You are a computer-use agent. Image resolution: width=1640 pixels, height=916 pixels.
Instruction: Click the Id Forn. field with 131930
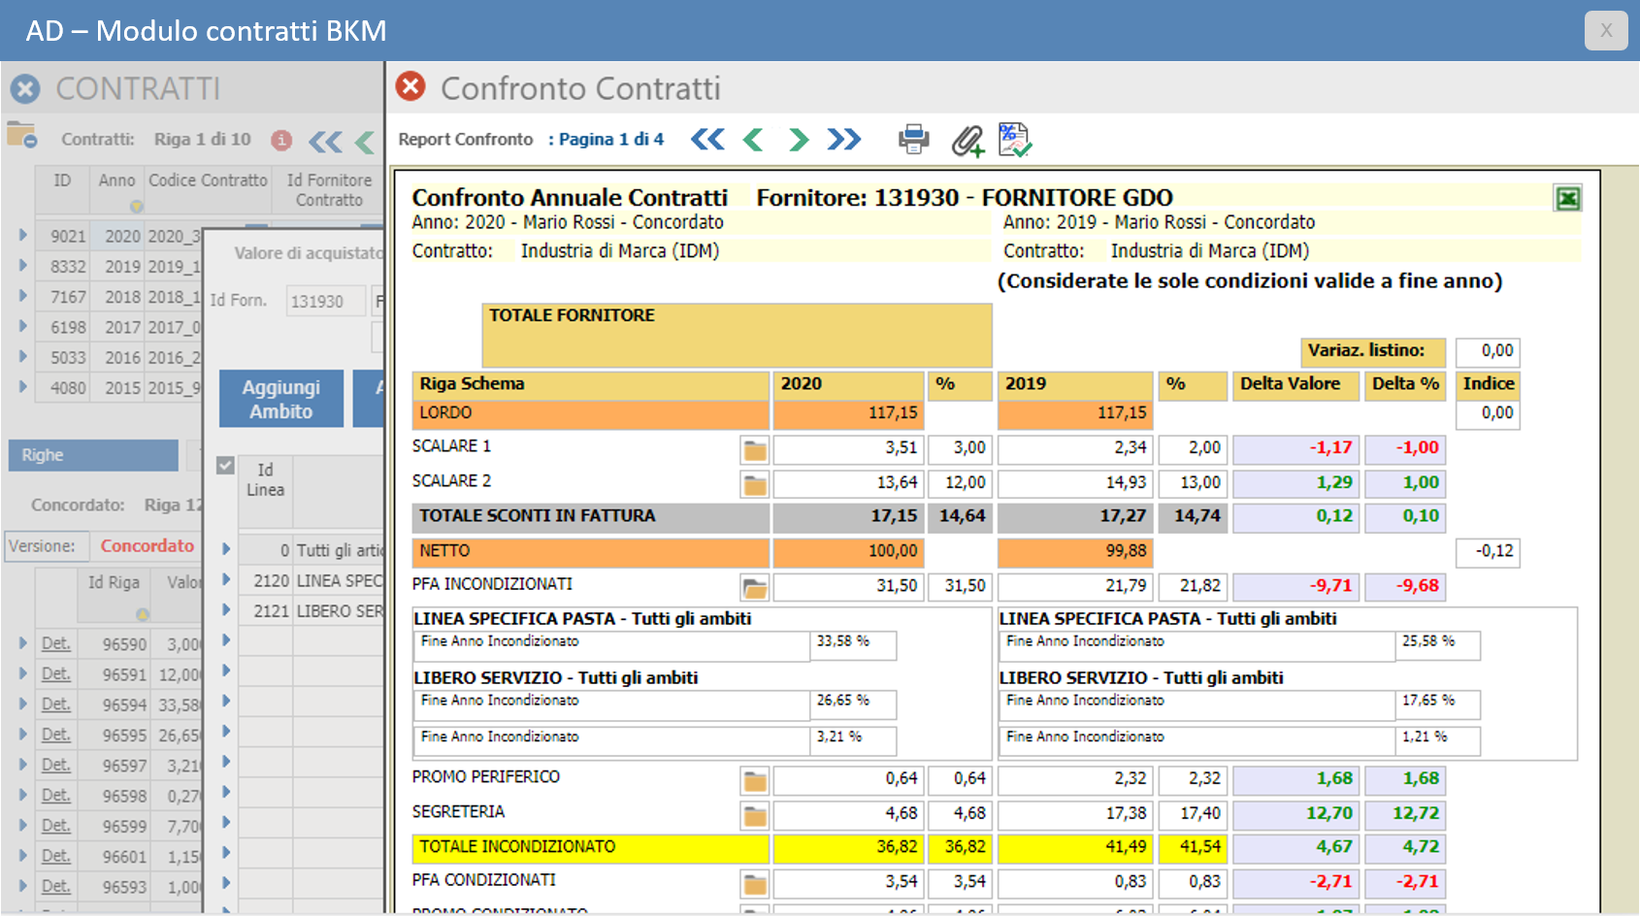click(x=326, y=301)
